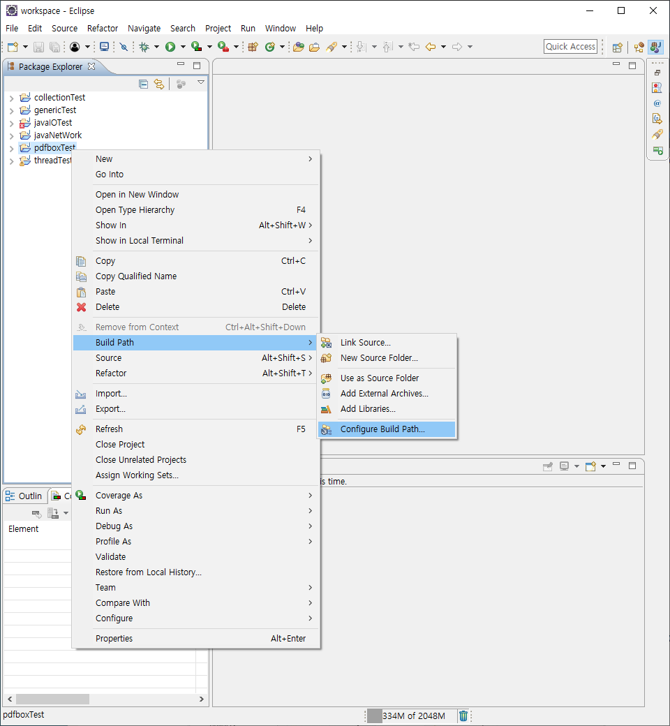Click the Forward navigation arrow icon
The width and height of the screenshot is (670, 726).
(457, 47)
